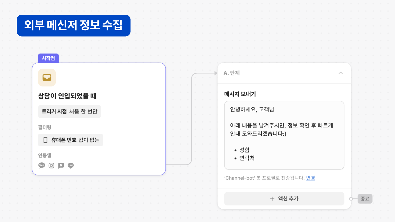
Task: Click the Naver TalkTalk integration icon
Action: tap(61, 165)
